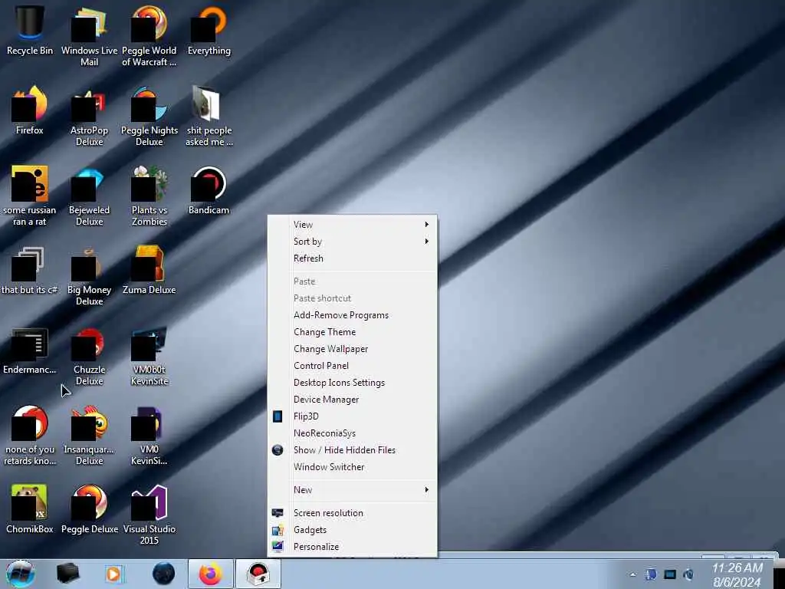Open the black box taskbar icon
The image size is (785, 589).
[67, 574]
